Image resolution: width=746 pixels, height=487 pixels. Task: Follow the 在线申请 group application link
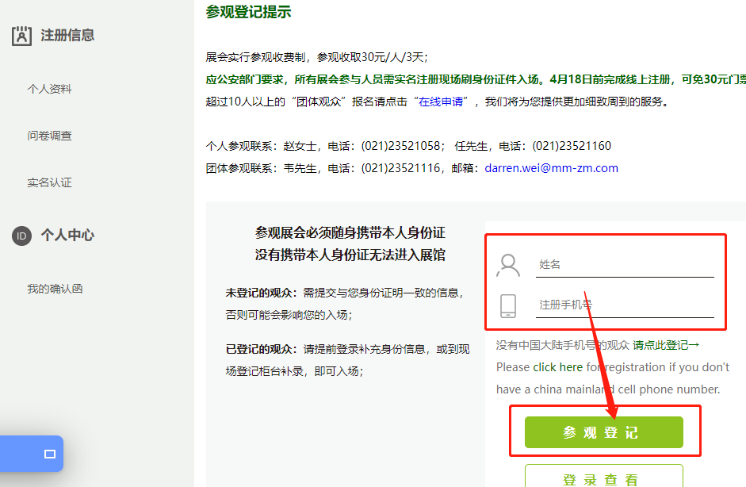click(x=441, y=102)
